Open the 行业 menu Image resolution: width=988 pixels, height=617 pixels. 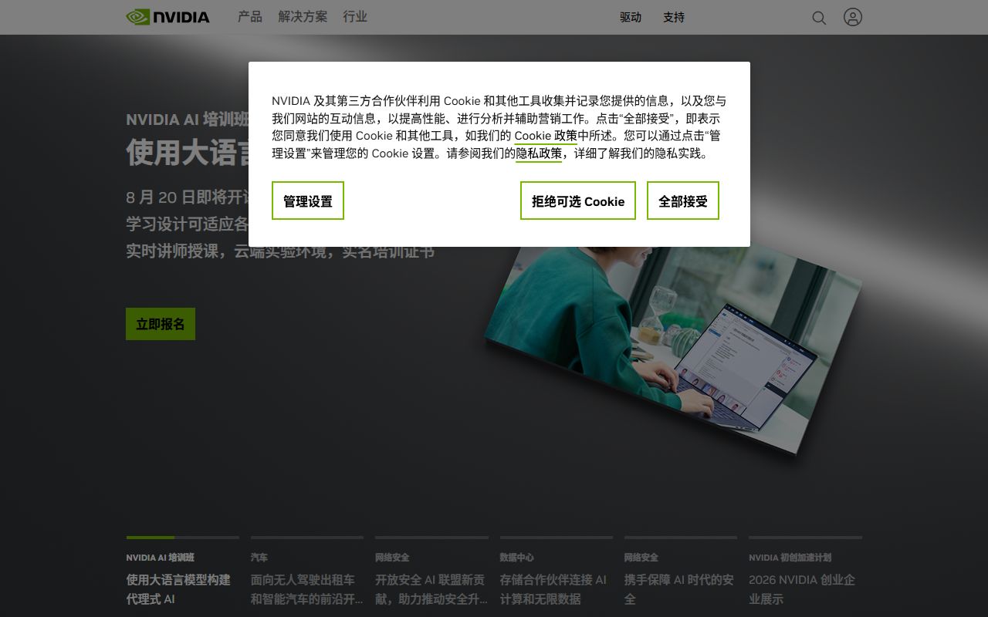tap(355, 17)
